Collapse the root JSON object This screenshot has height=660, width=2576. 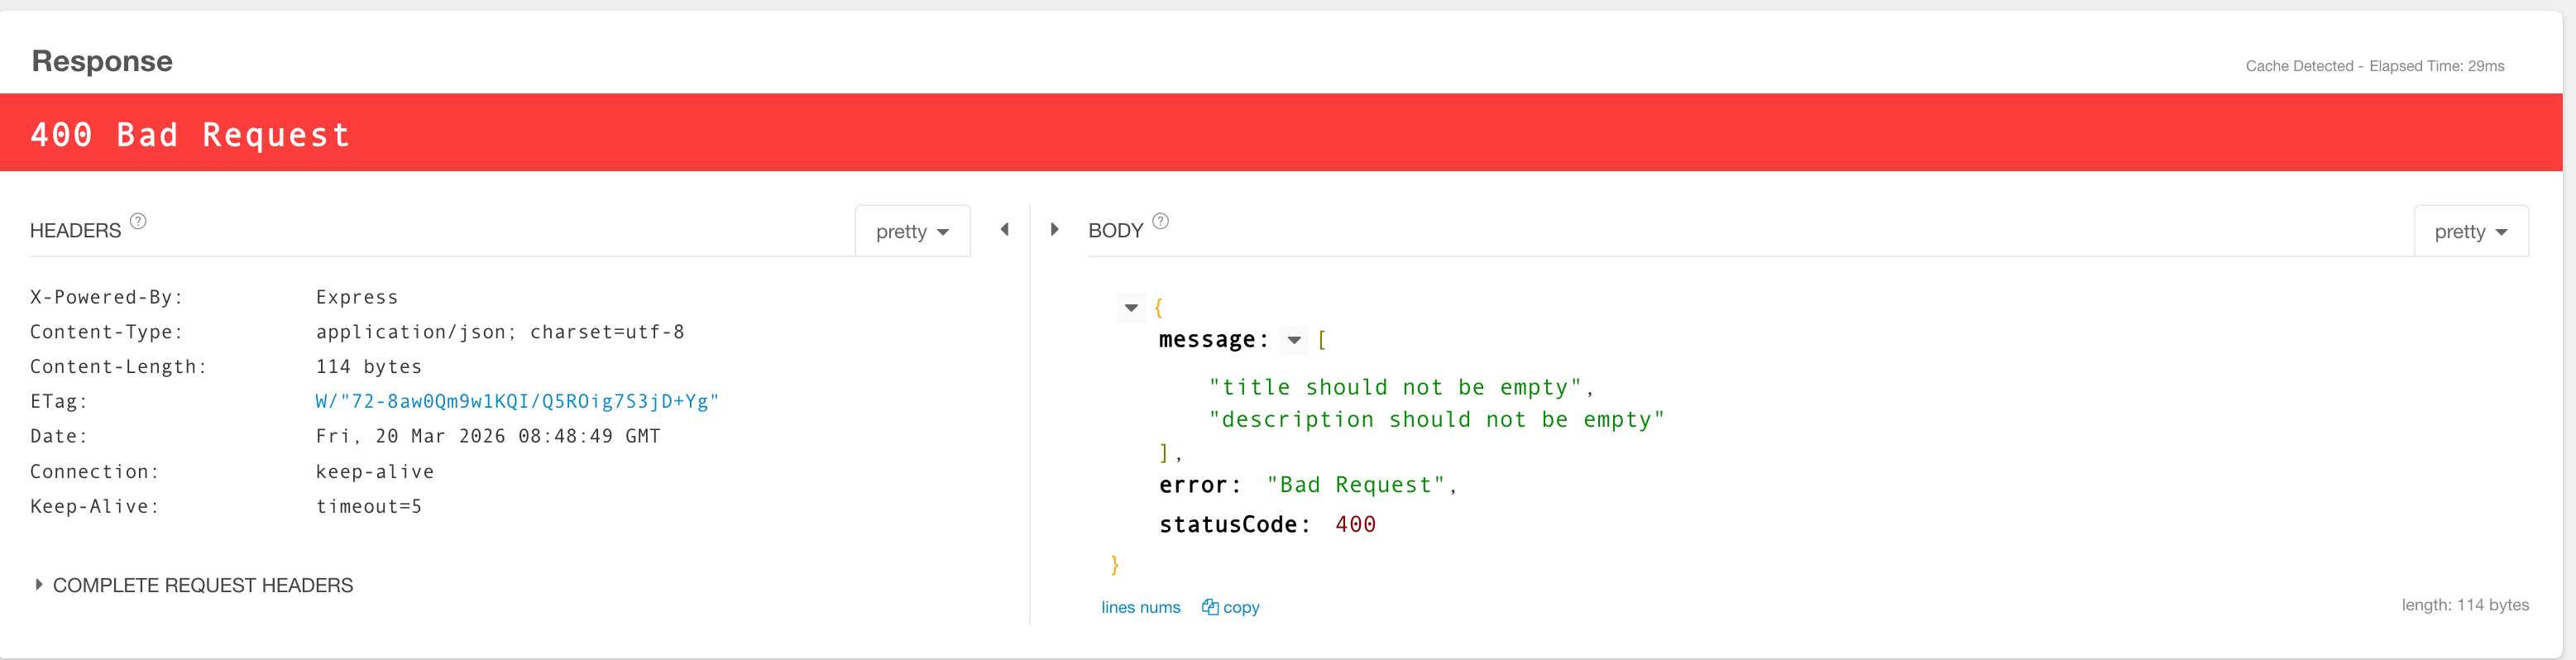[x=1131, y=308]
